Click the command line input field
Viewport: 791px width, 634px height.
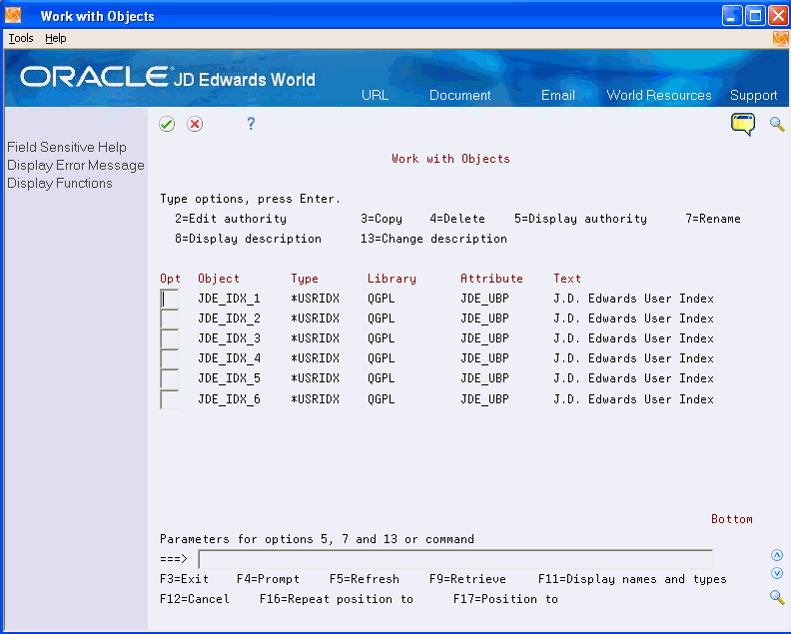pos(455,559)
